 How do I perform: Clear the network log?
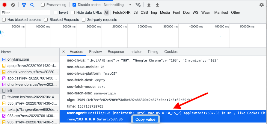[13, 5]
